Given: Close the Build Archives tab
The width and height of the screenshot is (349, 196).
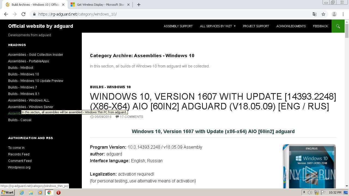Looking at the screenshot, I should coord(63,5).
